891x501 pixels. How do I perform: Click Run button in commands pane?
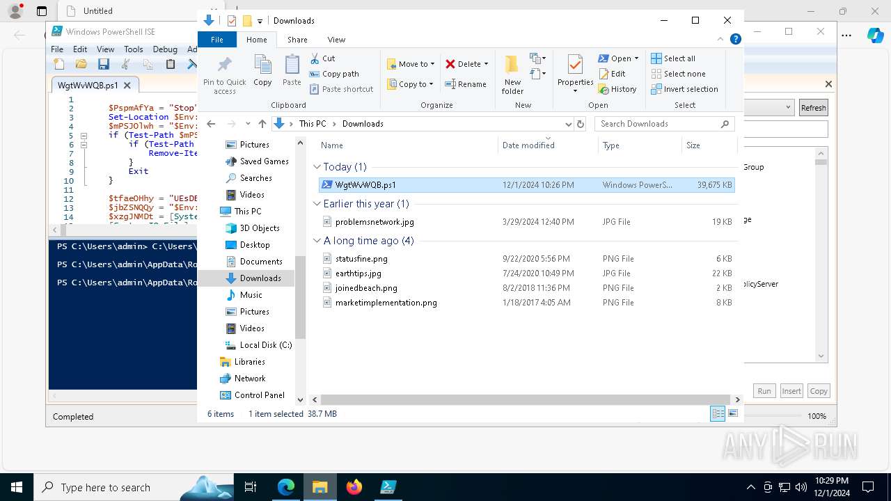764,391
